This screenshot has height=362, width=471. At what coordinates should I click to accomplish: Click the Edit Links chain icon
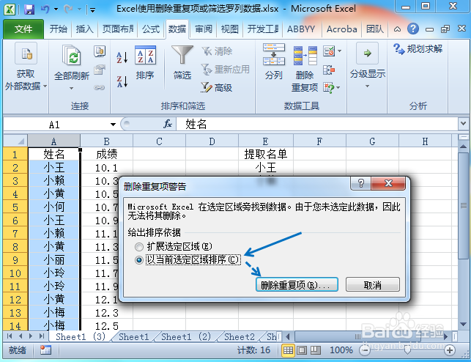pyautogui.click(x=100, y=87)
